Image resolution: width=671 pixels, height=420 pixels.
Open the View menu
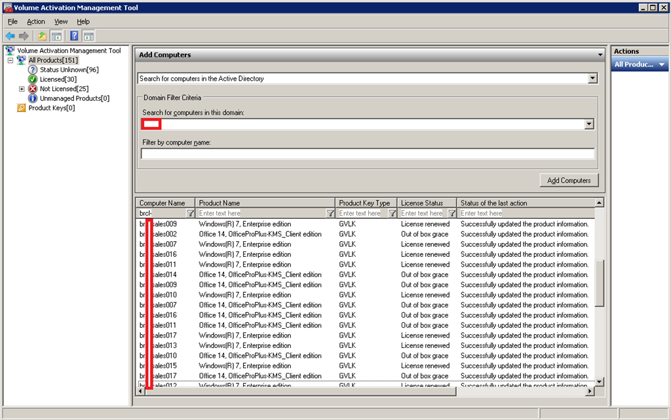(x=61, y=22)
